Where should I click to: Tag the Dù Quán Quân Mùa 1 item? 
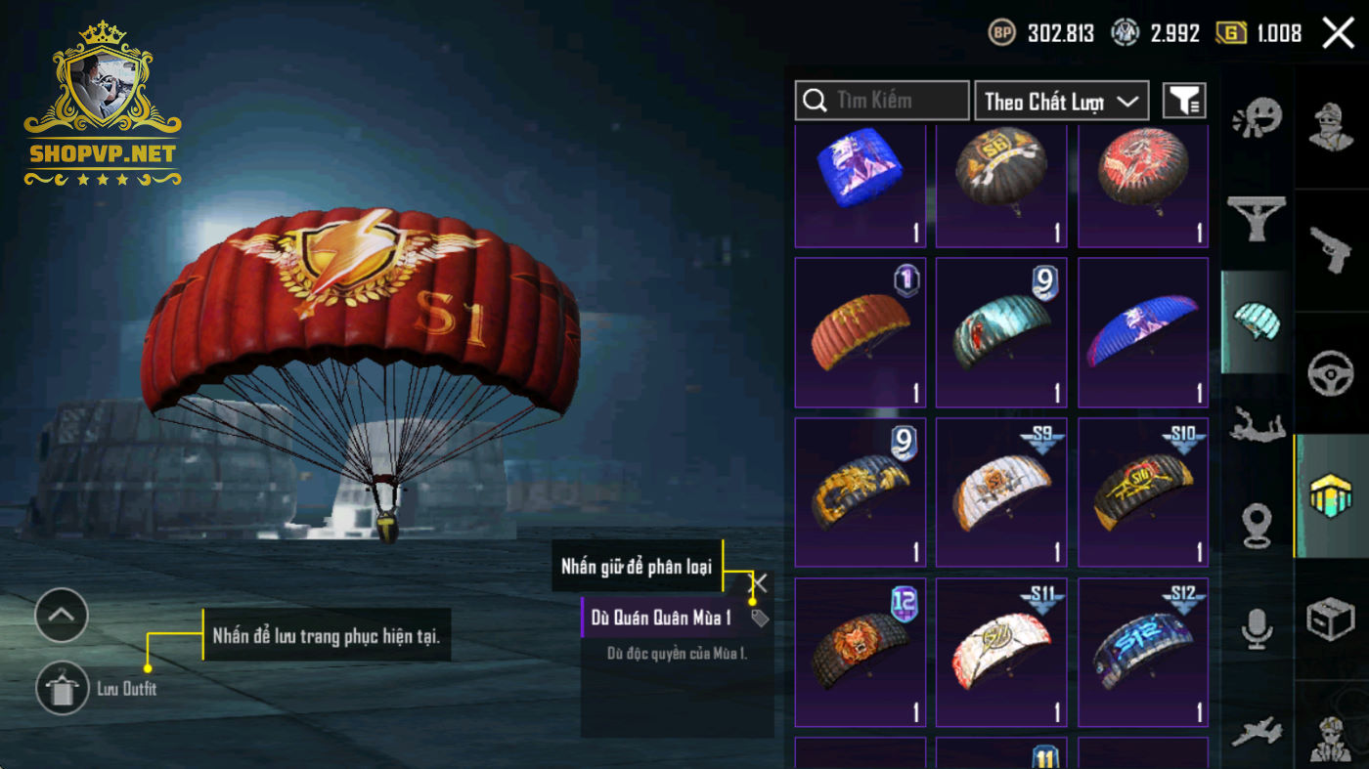760,618
